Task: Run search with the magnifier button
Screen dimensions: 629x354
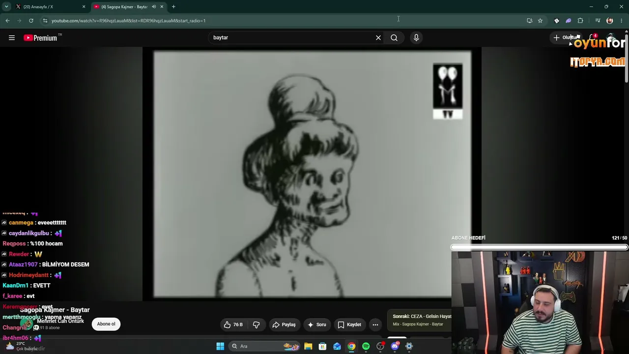Action: (394, 37)
